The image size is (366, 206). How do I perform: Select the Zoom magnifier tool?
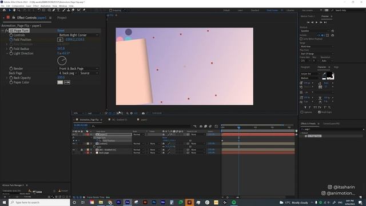[19, 10]
